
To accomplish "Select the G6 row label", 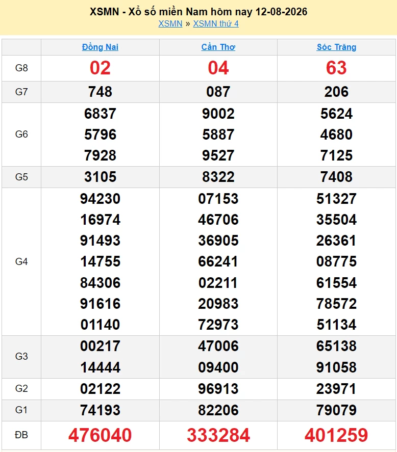I will click(x=21, y=135).
